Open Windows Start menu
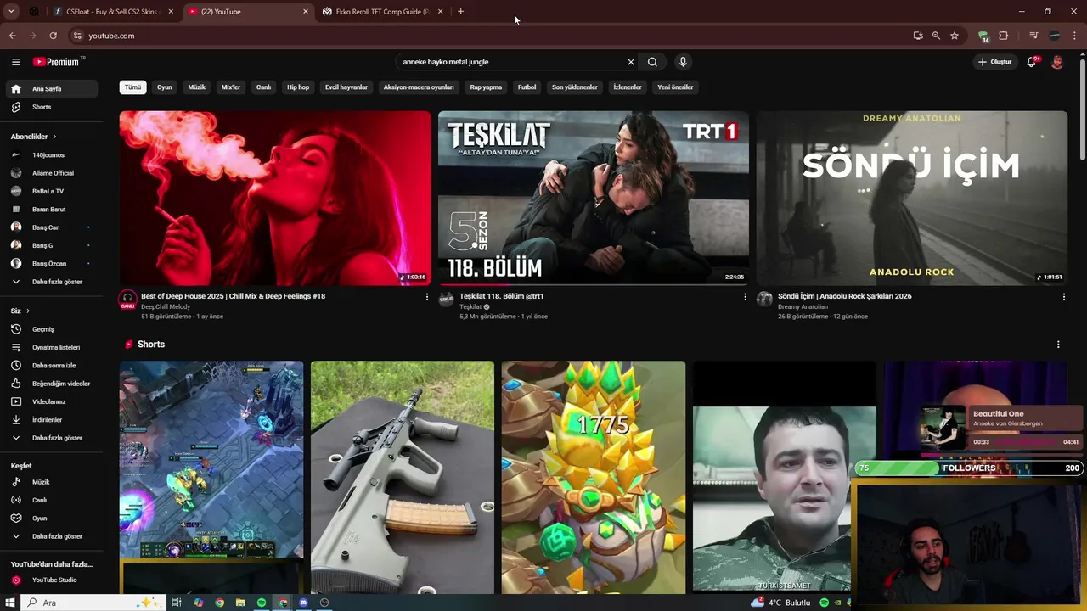The width and height of the screenshot is (1087, 611). [x=11, y=603]
